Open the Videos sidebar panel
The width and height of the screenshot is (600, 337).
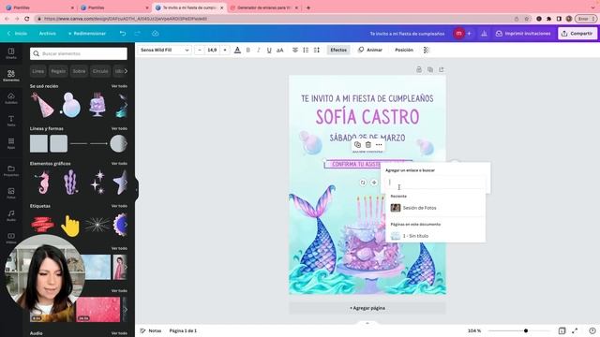coord(11,238)
